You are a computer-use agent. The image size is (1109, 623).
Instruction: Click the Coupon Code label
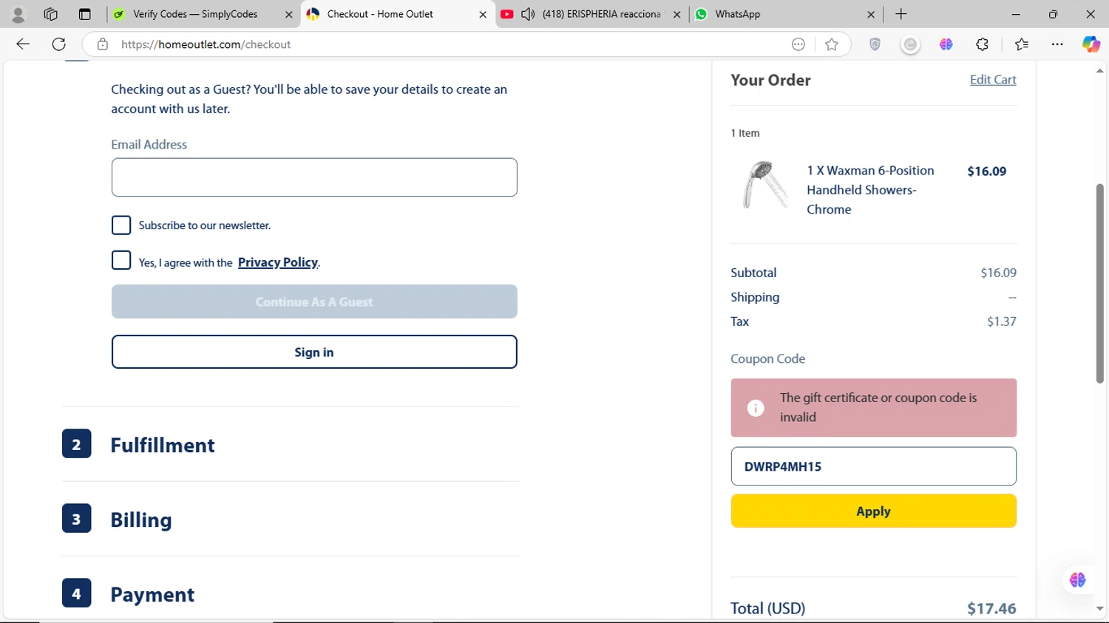(x=768, y=358)
